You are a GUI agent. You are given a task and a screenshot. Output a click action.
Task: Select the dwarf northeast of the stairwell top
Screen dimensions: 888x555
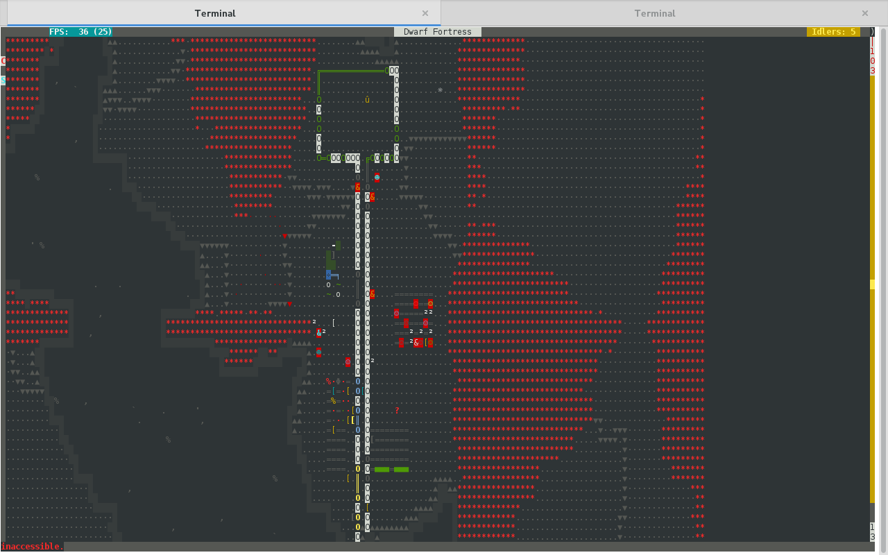click(x=377, y=178)
